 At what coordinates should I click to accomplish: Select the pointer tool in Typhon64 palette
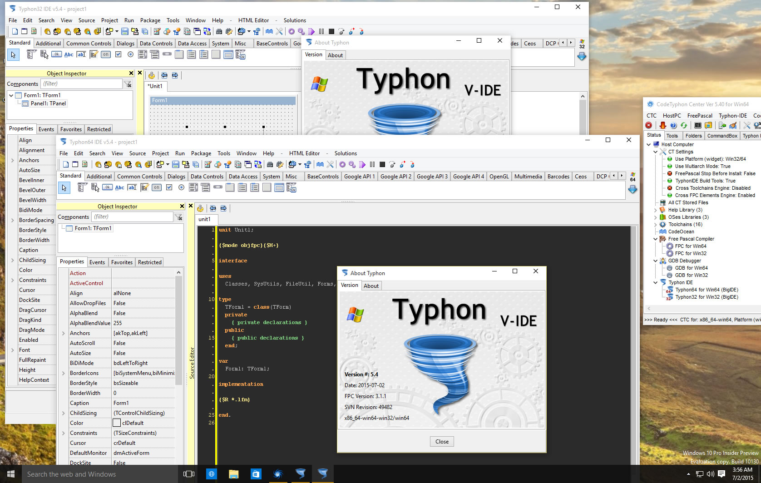[64, 187]
